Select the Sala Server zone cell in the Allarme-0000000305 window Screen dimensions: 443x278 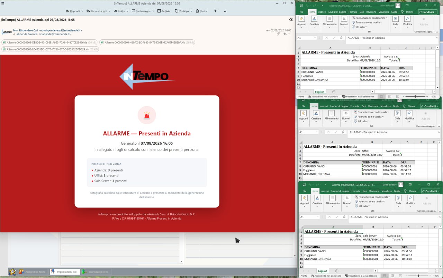click(372, 236)
